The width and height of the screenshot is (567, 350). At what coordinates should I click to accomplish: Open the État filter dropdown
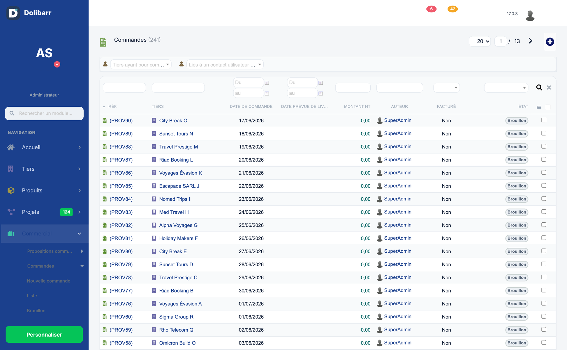click(506, 87)
